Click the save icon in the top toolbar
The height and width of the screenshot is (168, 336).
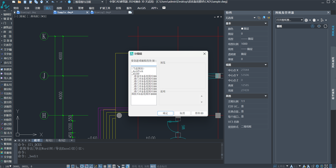coord(25,2)
